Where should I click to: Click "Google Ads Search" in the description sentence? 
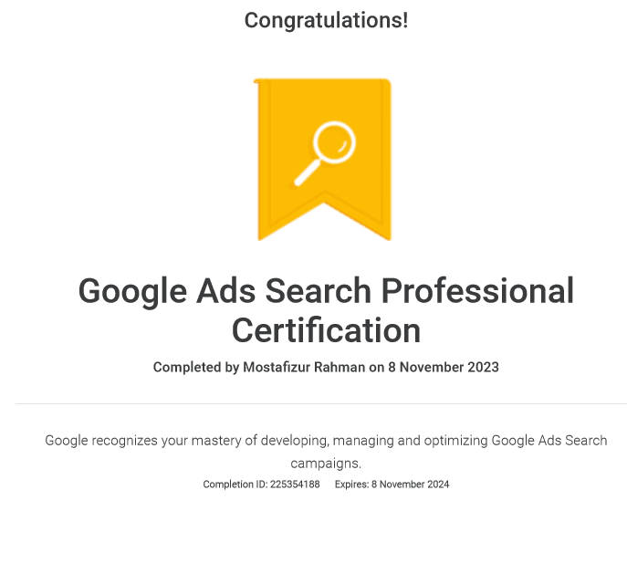[549, 441]
